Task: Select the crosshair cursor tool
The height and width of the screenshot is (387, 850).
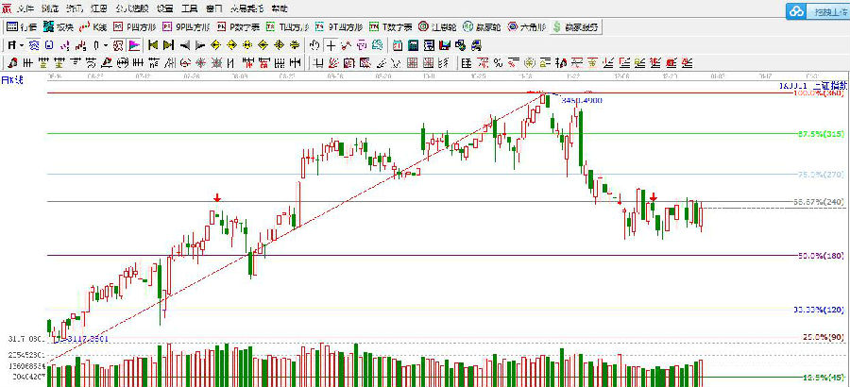Action: pyautogui.click(x=332, y=44)
